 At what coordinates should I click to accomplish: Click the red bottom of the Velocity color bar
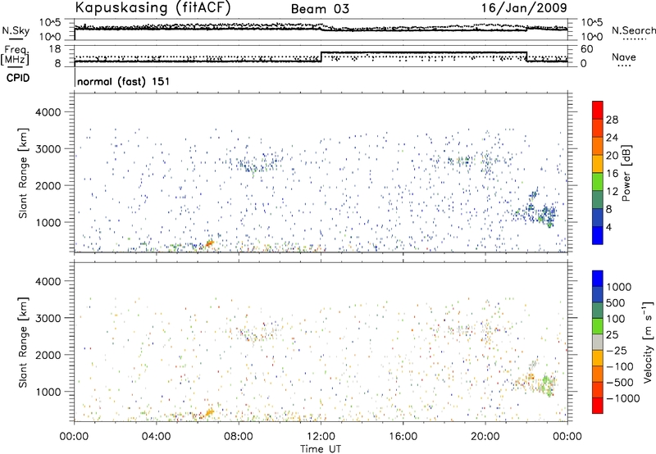pos(598,406)
